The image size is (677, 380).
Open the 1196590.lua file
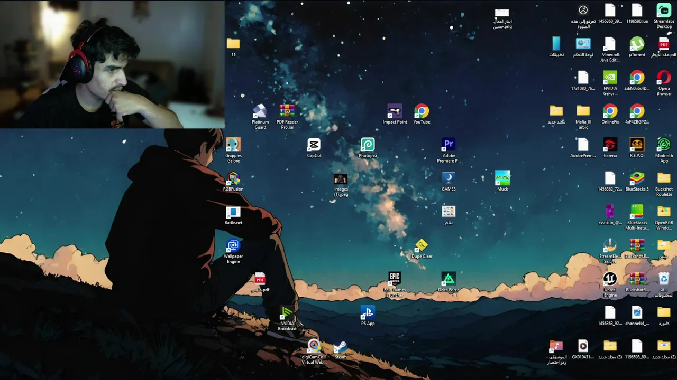pos(637,13)
